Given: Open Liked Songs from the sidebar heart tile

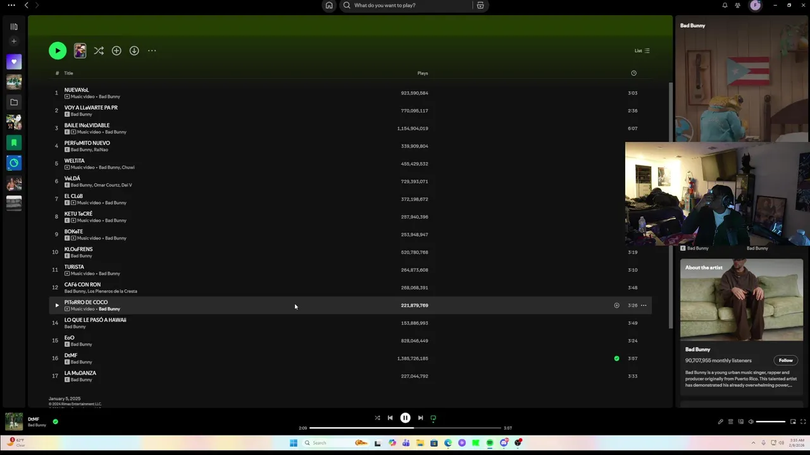Looking at the screenshot, I should (x=14, y=62).
